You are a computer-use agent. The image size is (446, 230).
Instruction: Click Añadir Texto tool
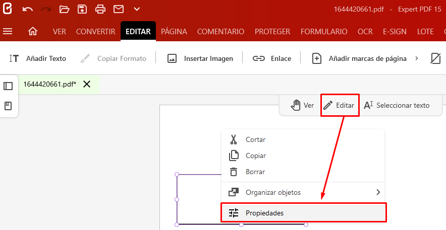click(38, 58)
